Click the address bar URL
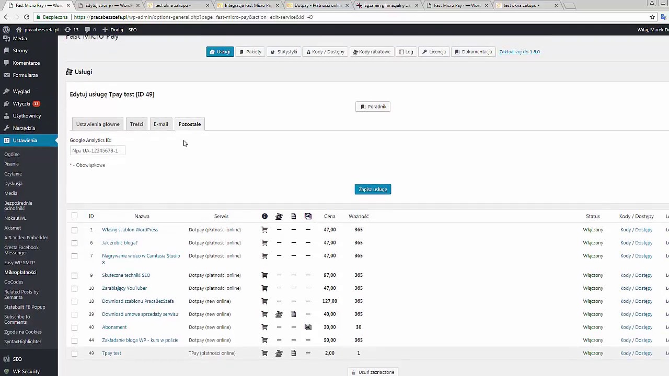This screenshot has height=376, width=669. (193, 17)
